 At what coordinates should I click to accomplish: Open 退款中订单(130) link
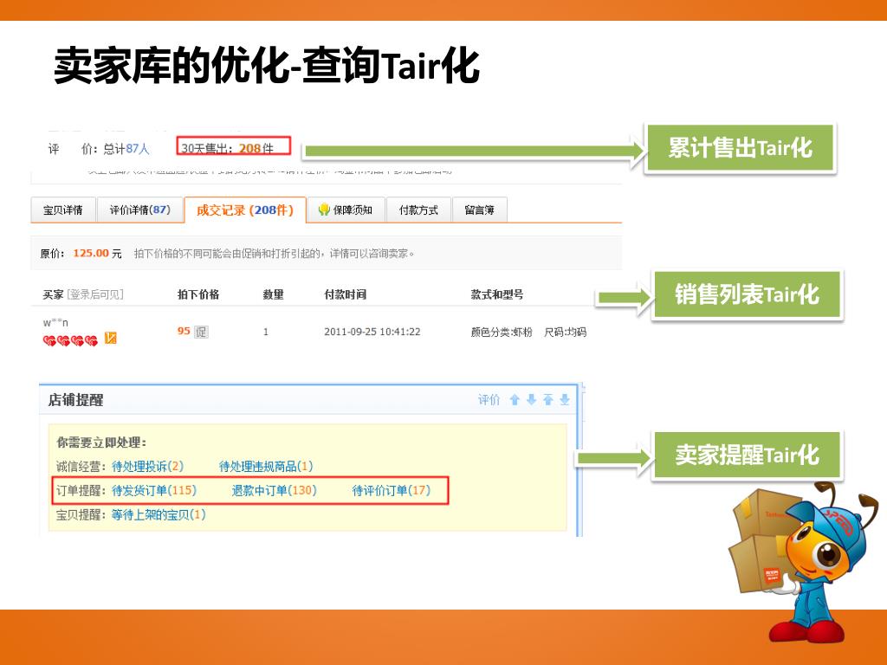click(x=274, y=490)
